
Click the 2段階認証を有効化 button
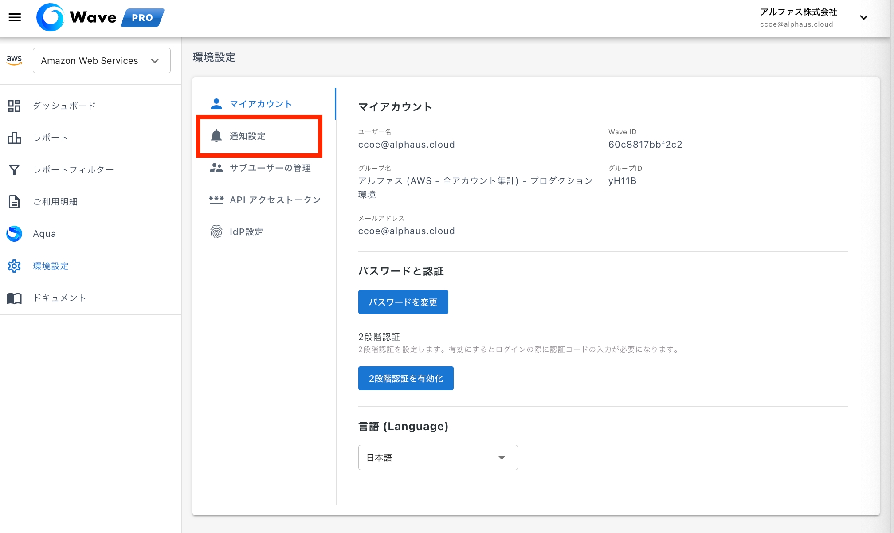[406, 378]
